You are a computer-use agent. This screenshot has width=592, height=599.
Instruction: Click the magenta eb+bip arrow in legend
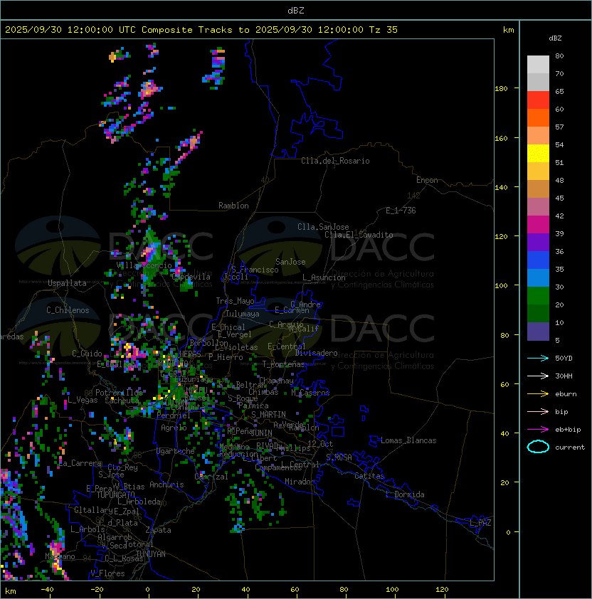coord(538,430)
